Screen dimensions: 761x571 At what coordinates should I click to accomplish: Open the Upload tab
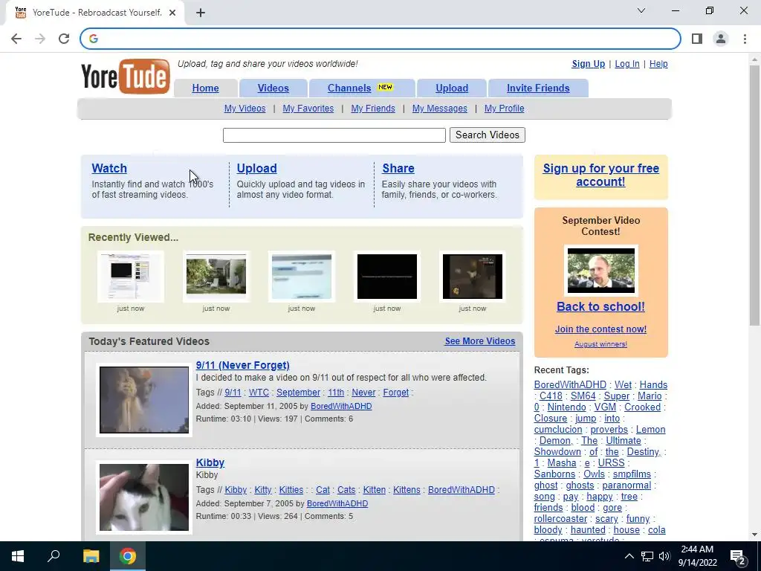[452, 88]
